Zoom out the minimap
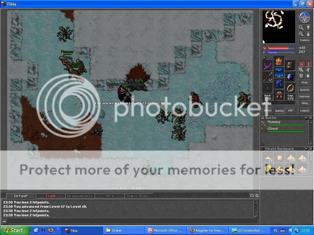Screen dimensions: 314x235 [301, 27]
